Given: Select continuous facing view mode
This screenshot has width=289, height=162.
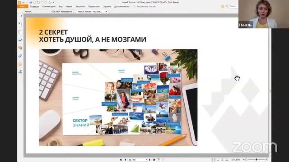Looking at the screenshot, I should click(227, 160).
